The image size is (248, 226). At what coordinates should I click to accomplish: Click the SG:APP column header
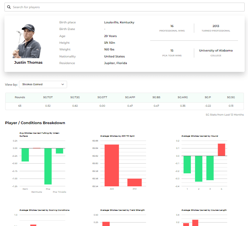(x=130, y=97)
